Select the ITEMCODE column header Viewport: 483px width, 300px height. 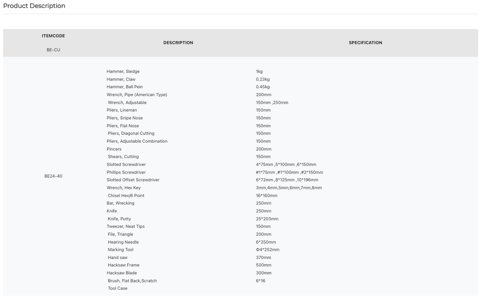pyautogui.click(x=53, y=36)
